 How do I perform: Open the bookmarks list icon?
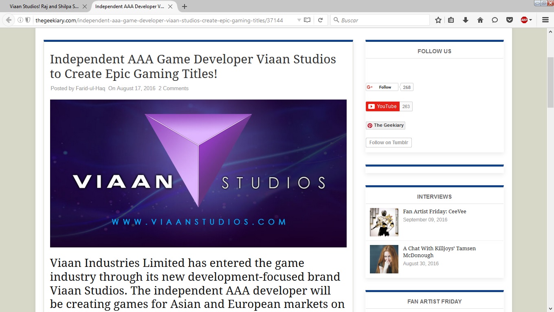(451, 20)
